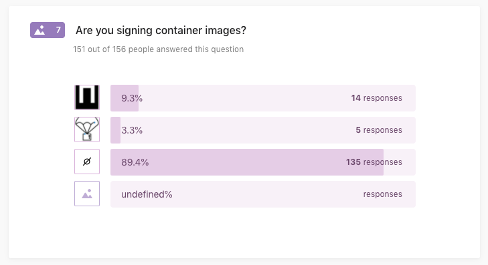488x265 pixels.
Task: Click the 5 responses label
Action: (x=379, y=130)
